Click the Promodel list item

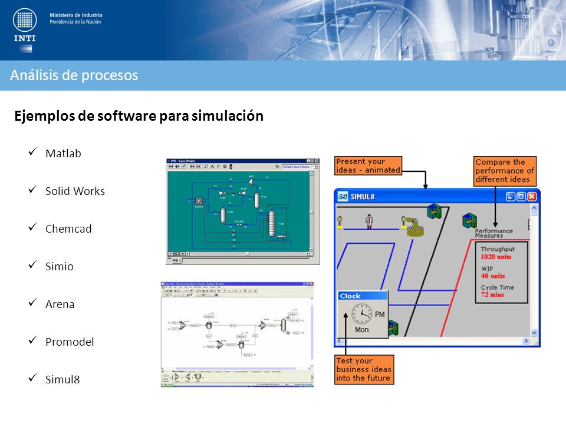pos(70,342)
